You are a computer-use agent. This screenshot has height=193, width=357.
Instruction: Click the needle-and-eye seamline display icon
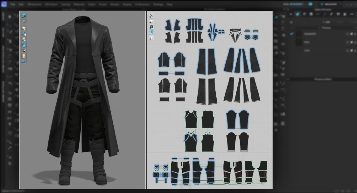151,16
